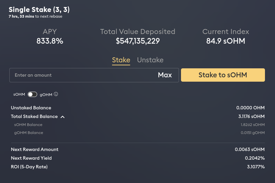Image resolution: width=275 pixels, height=183 pixels.
Task: Click the Current Index 84.9 sOHM value
Action: click(x=226, y=41)
